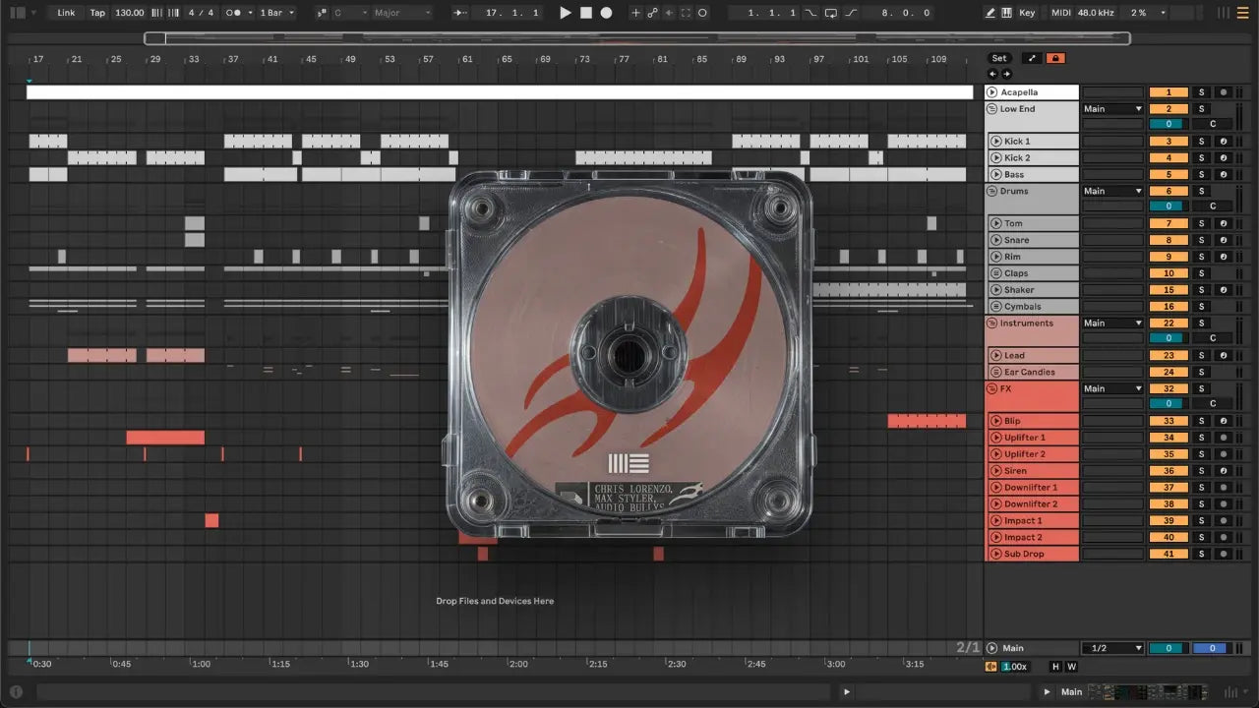
Task: Click the tempo field showing 130.00
Action: click(129, 13)
